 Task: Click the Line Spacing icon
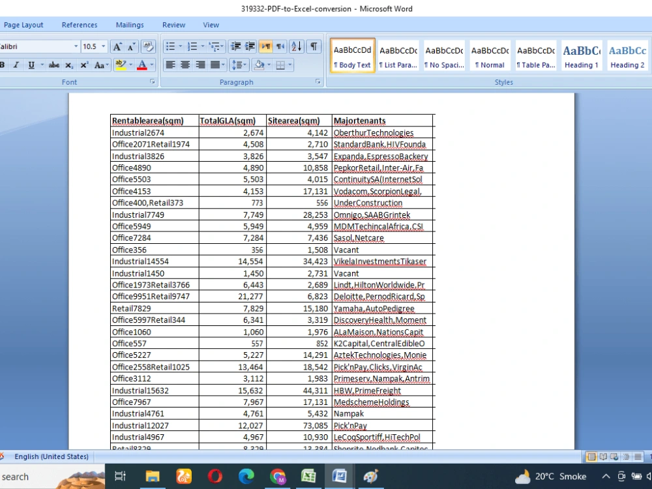(x=236, y=65)
